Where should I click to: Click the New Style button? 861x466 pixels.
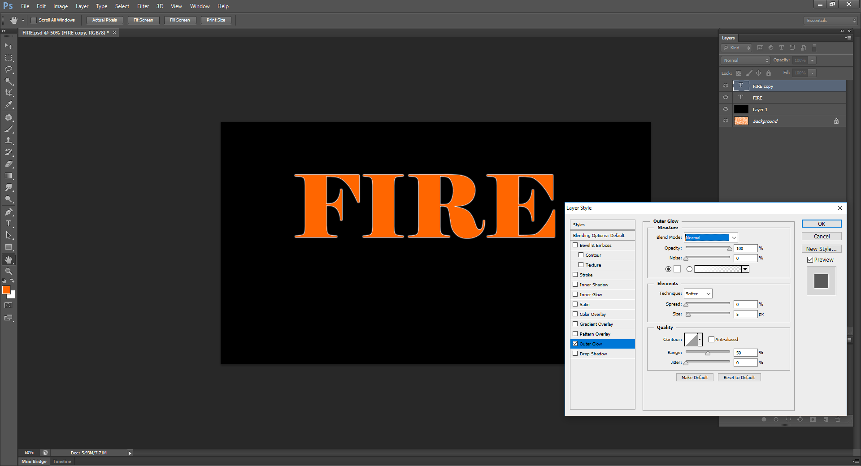822,249
